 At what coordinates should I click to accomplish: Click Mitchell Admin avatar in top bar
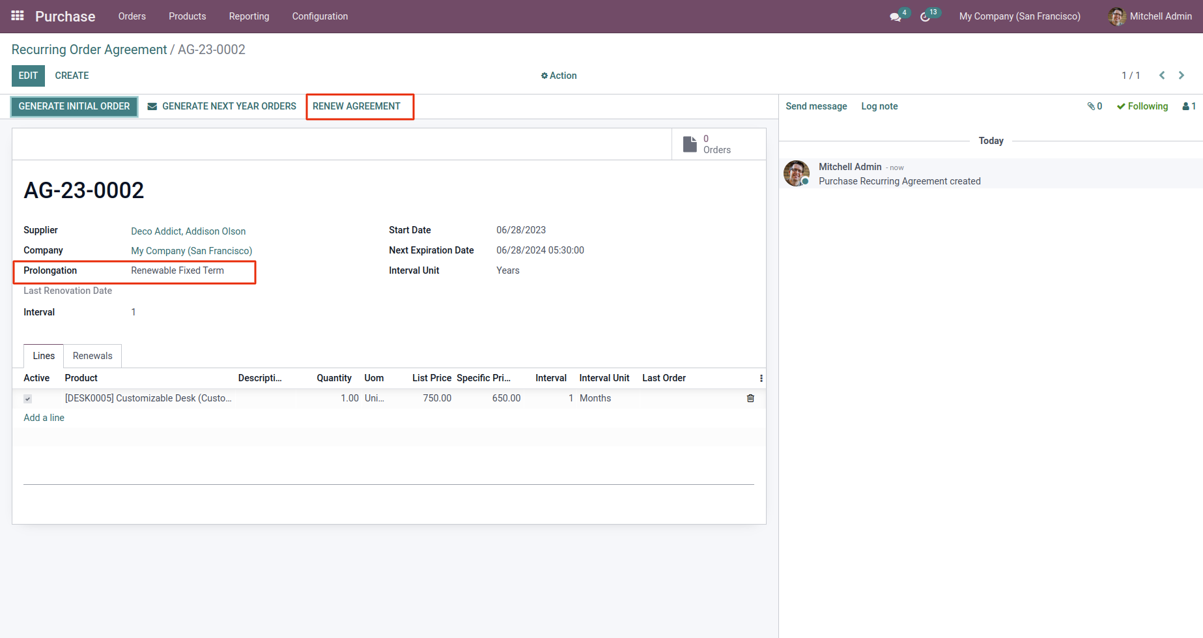click(1117, 16)
